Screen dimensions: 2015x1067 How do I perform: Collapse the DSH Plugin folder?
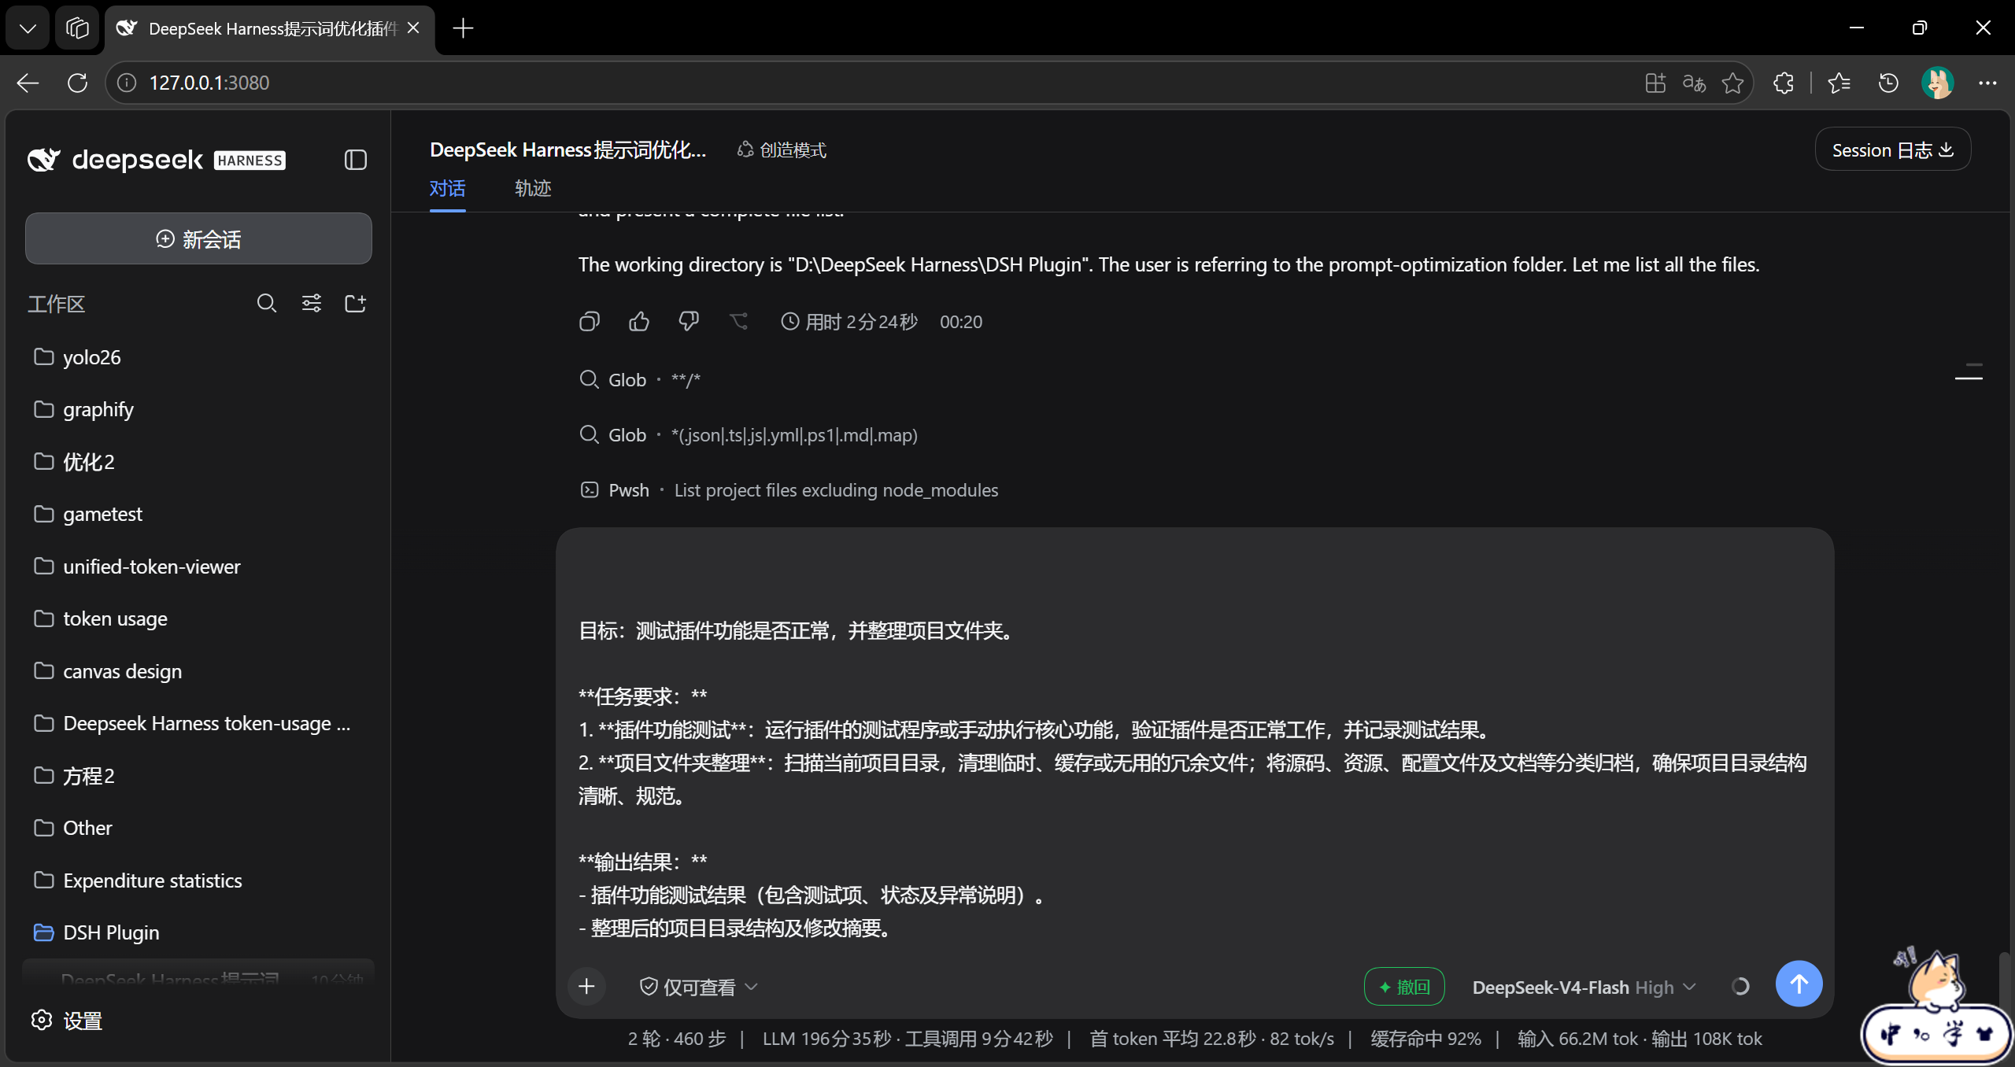[198, 932]
